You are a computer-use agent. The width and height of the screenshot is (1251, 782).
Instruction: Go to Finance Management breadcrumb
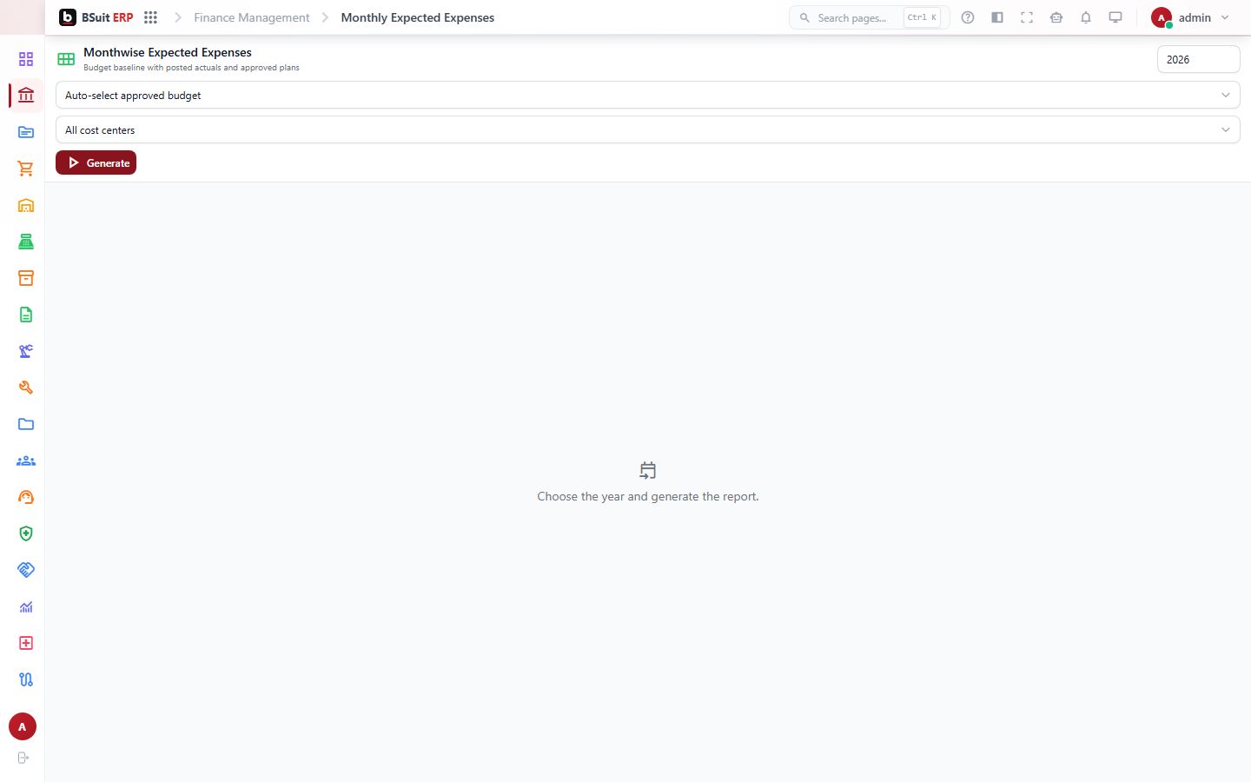point(251,17)
